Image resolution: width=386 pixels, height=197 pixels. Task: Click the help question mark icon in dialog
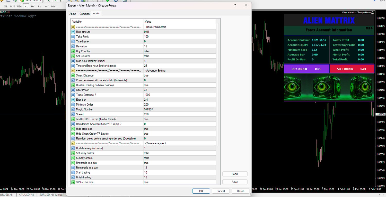click(x=235, y=5)
